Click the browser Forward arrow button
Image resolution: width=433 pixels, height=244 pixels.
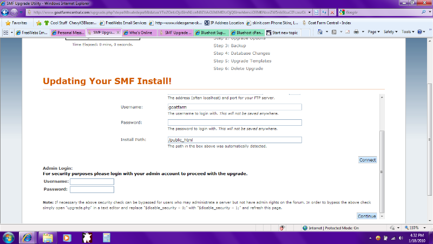point(14,12)
